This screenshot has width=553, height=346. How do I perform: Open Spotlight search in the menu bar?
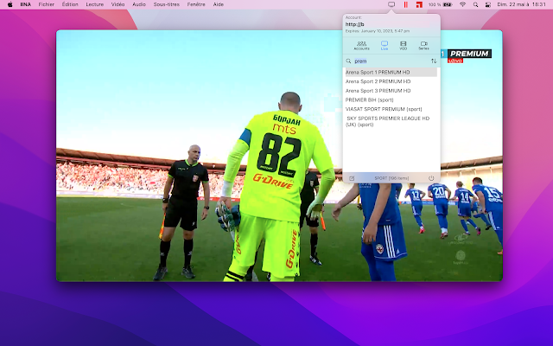point(475,4)
